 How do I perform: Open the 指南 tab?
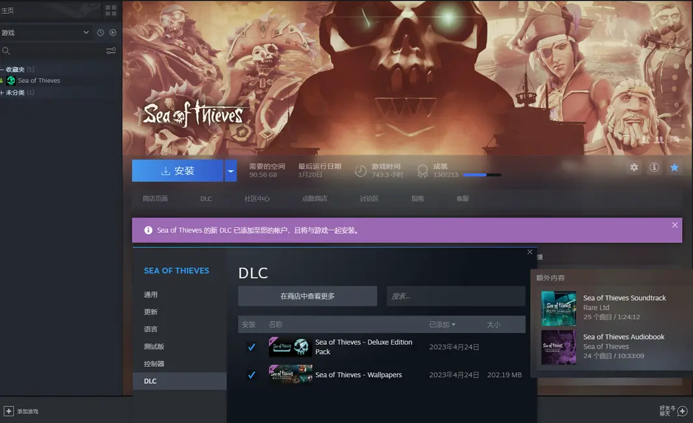click(x=417, y=199)
